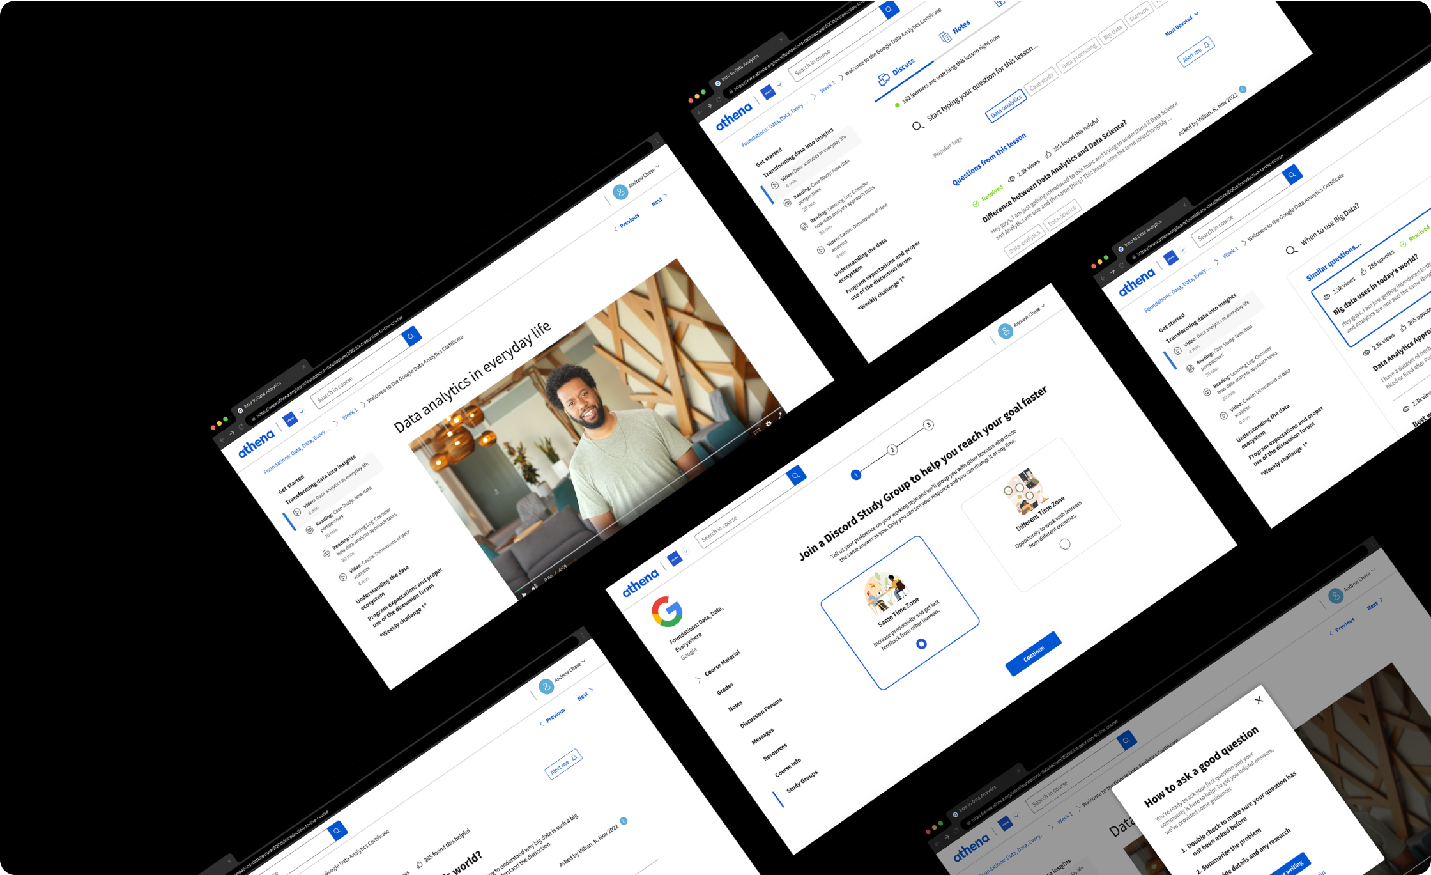Screen dimensions: 1431x875
Task: Open 'Resources' in the study group sidebar
Action: click(x=775, y=752)
